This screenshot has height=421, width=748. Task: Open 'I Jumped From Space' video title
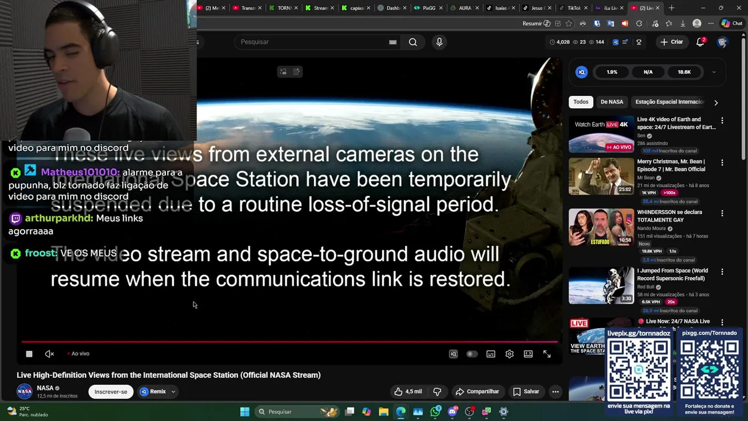pyautogui.click(x=672, y=275)
